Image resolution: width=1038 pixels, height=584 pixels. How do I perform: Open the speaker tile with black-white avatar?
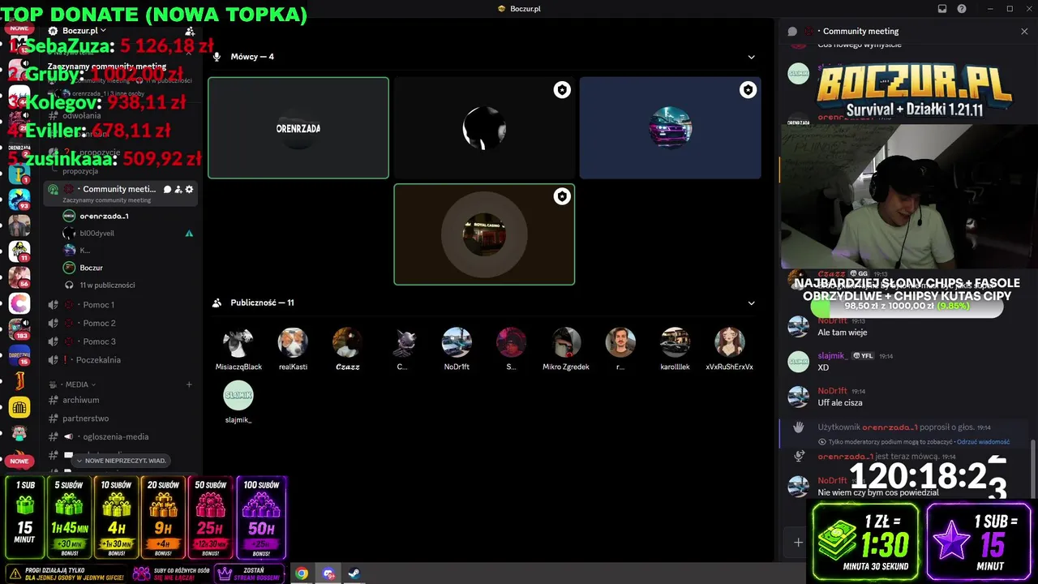tap(484, 127)
